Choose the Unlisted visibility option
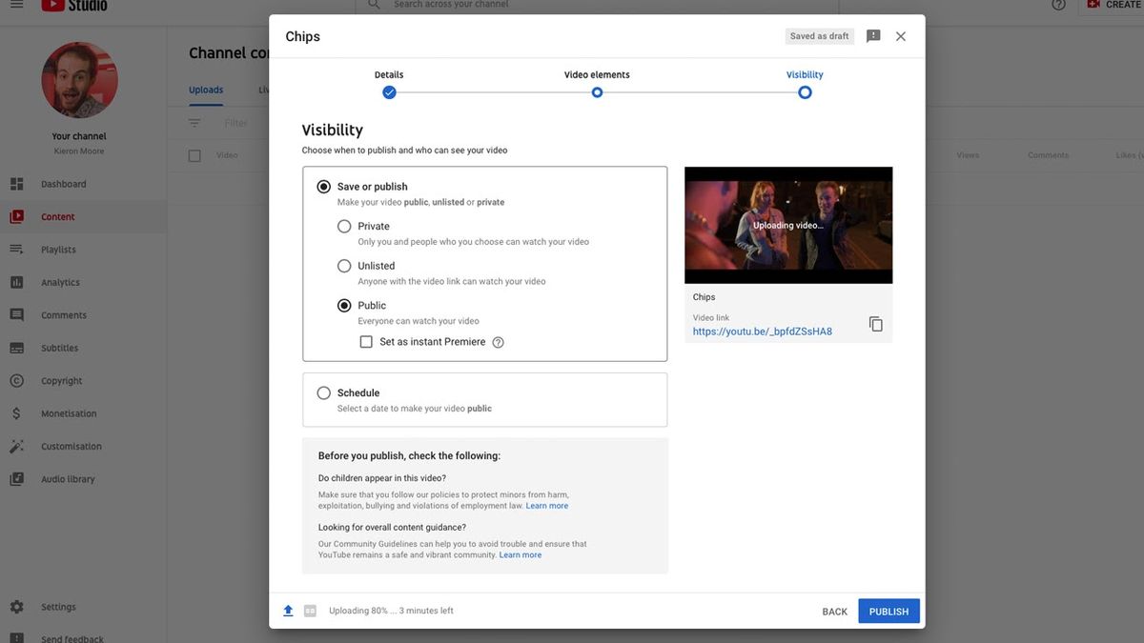This screenshot has height=643, width=1144. click(x=344, y=266)
